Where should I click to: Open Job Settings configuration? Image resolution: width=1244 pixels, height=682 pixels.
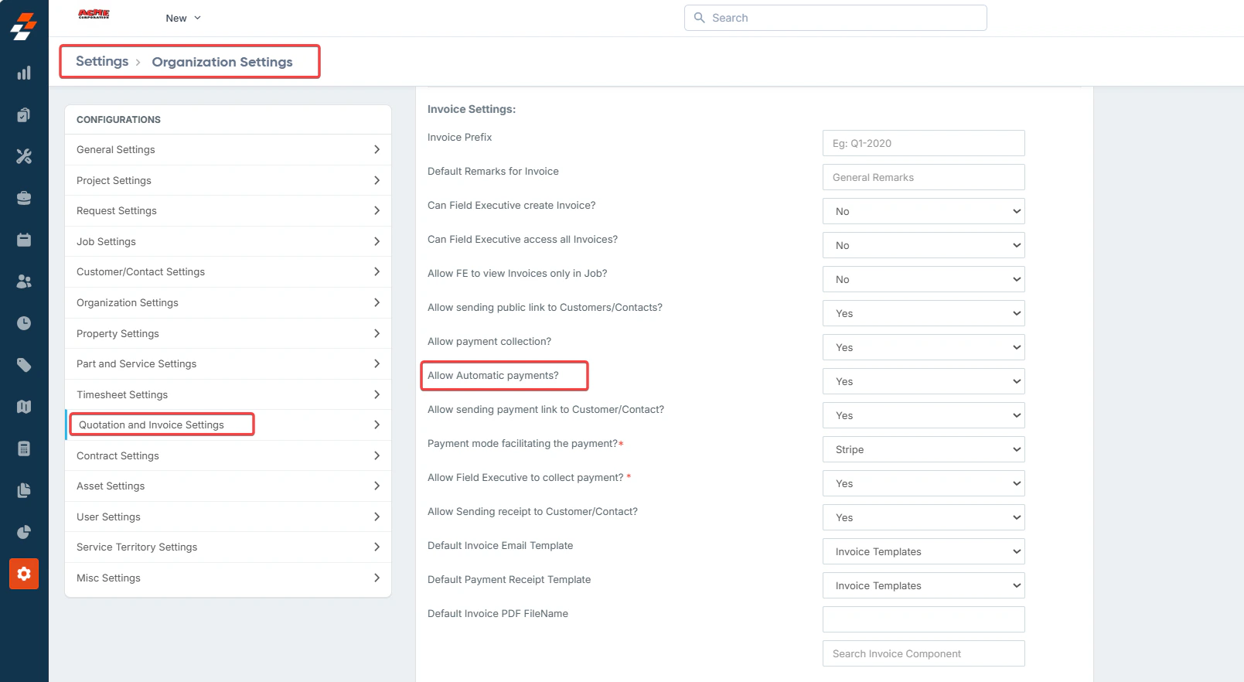pos(228,241)
